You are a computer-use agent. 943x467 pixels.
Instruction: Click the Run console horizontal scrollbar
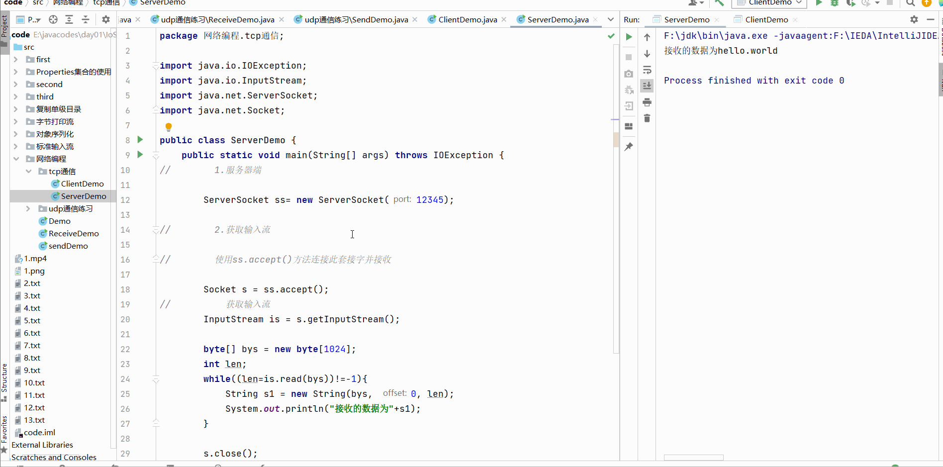tap(693, 458)
